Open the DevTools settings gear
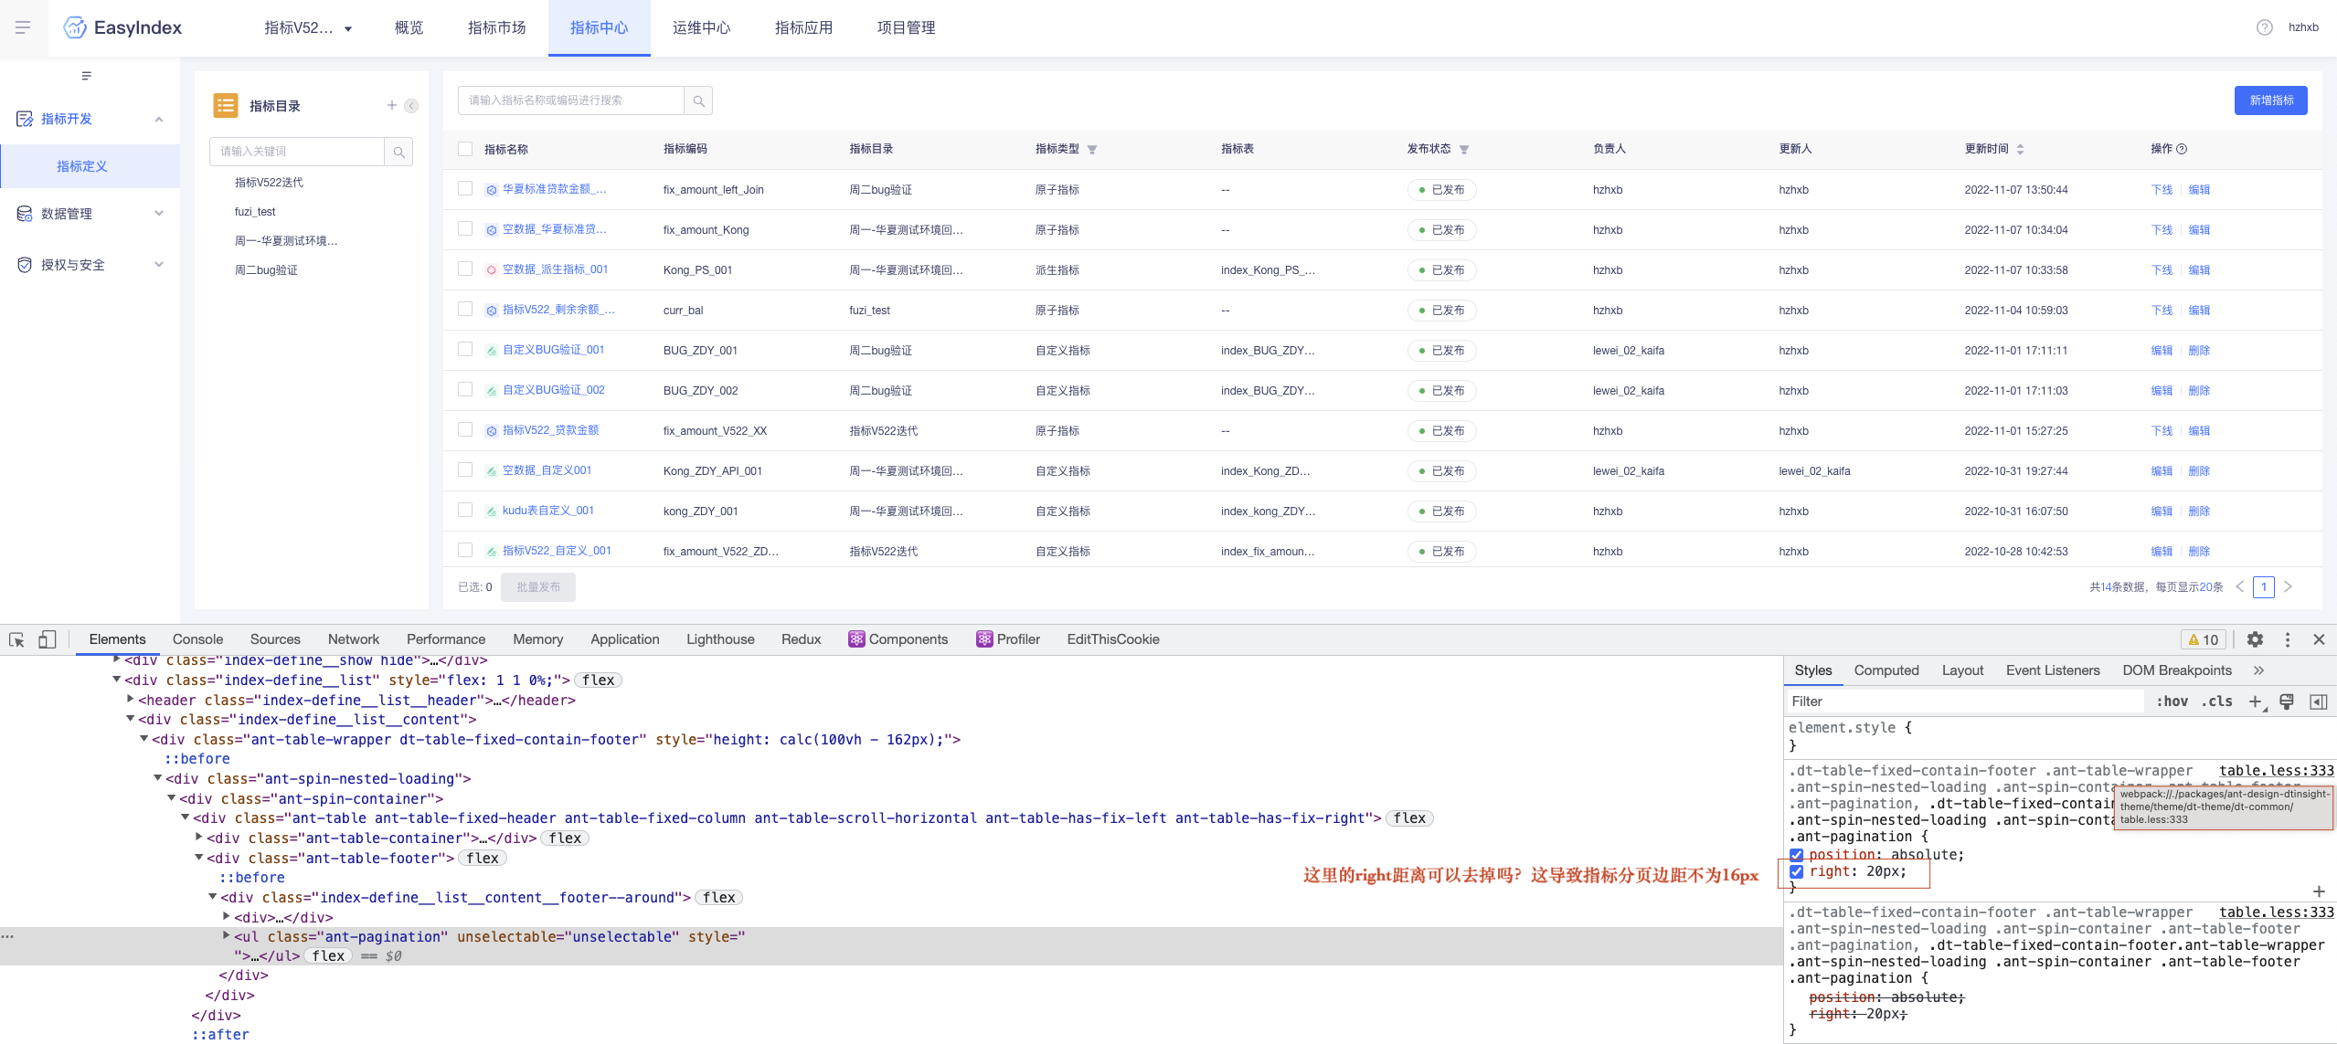The width and height of the screenshot is (2337, 1044). 2254,639
